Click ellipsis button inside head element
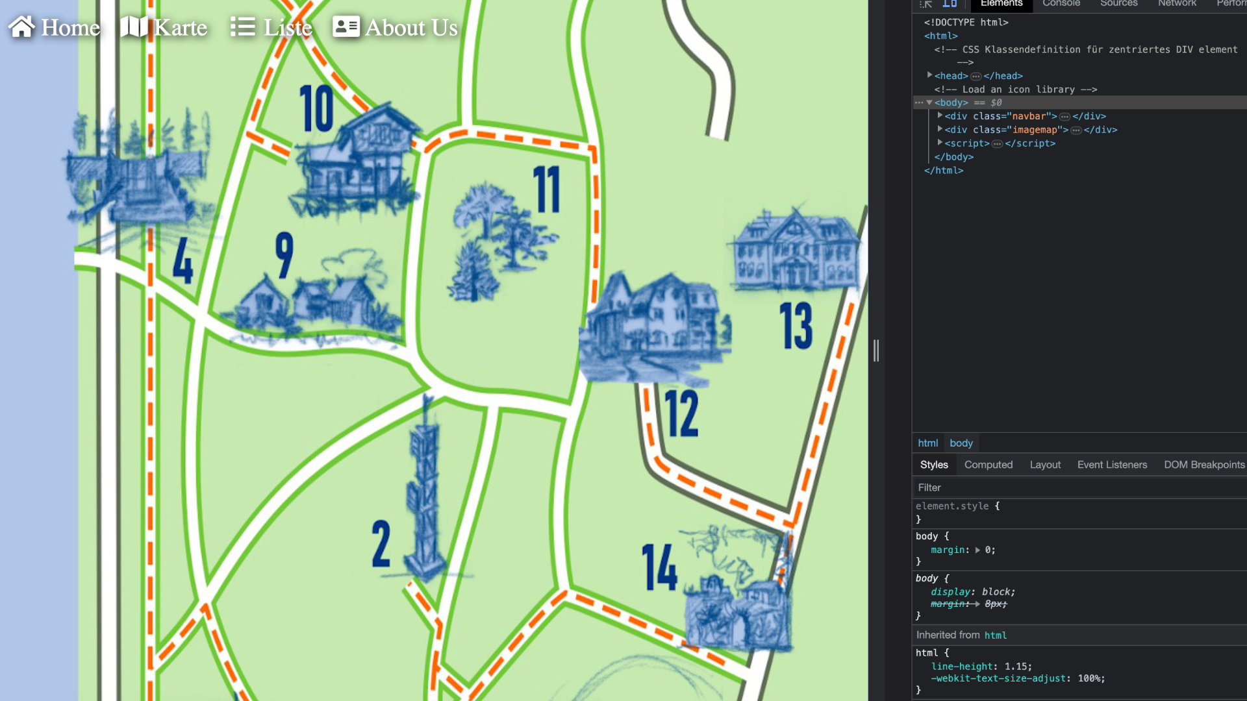Screen dimensions: 1247x701 [x=976, y=76]
